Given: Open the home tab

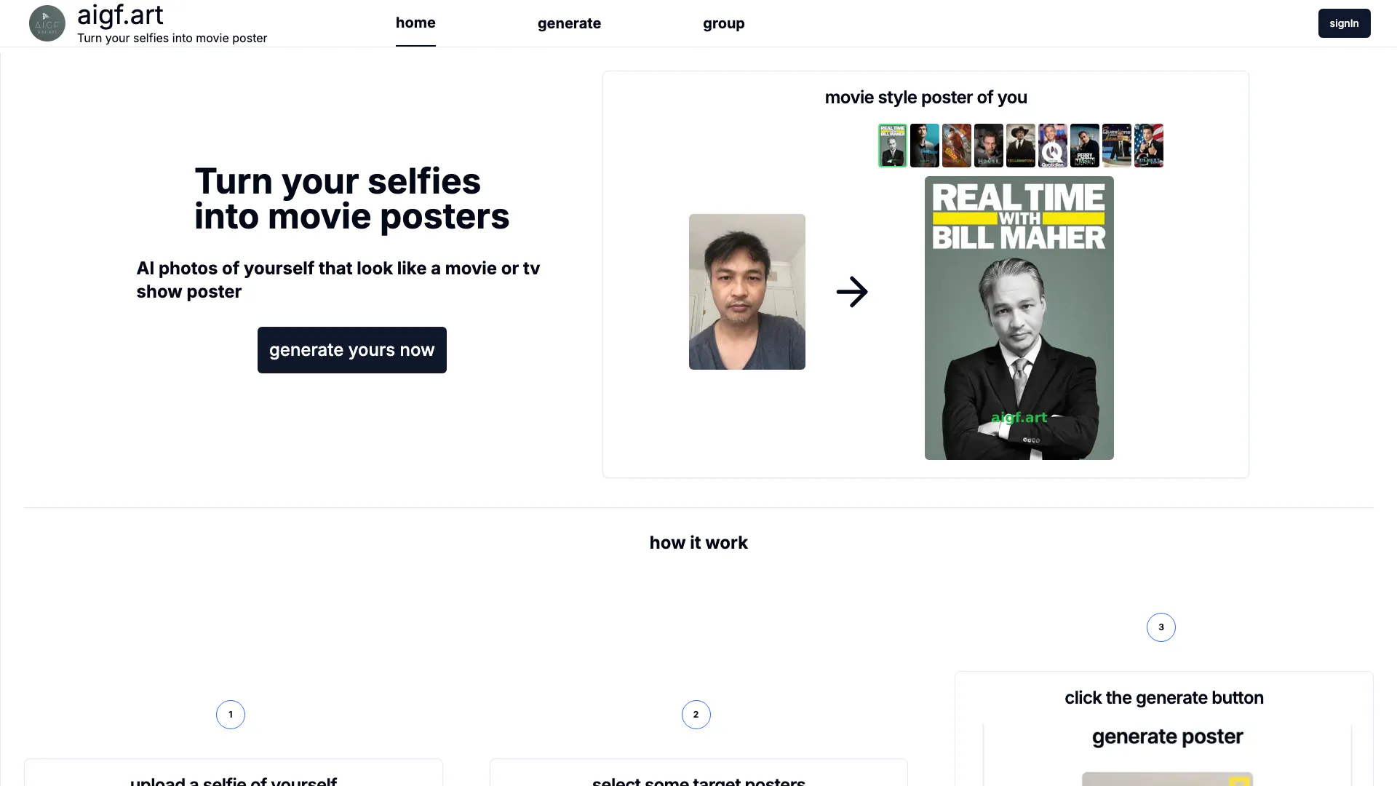Looking at the screenshot, I should click(415, 23).
